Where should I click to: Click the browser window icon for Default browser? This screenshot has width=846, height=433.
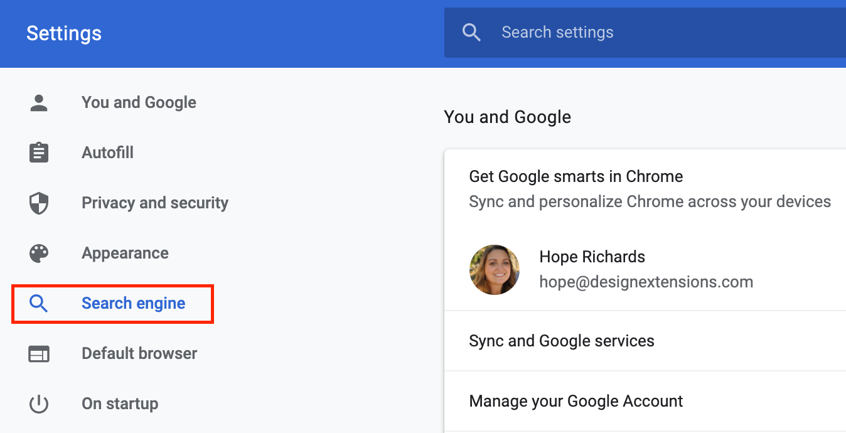(39, 354)
